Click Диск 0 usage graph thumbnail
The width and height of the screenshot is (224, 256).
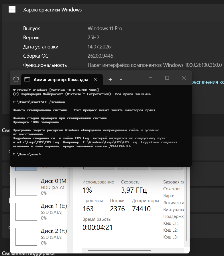(x=26, y=187)
